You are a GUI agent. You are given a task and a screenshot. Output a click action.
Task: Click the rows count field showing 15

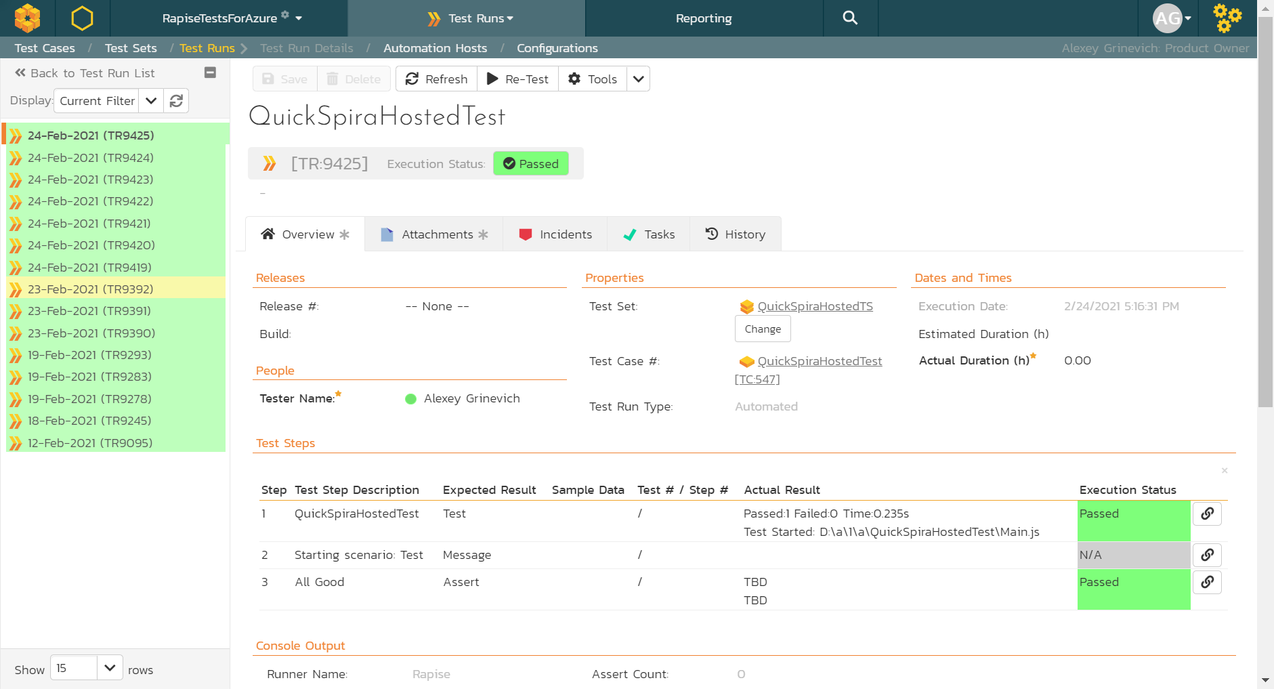[74, 668]
